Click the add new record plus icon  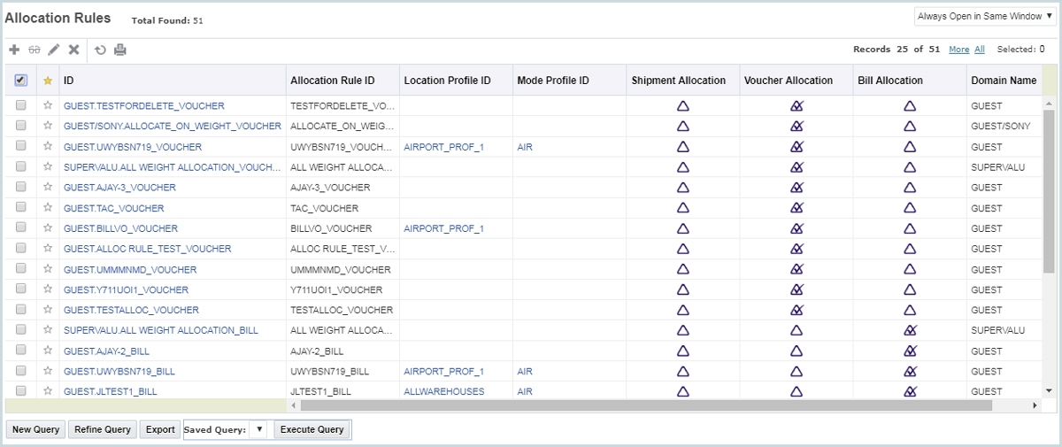[x=14, y=50]
